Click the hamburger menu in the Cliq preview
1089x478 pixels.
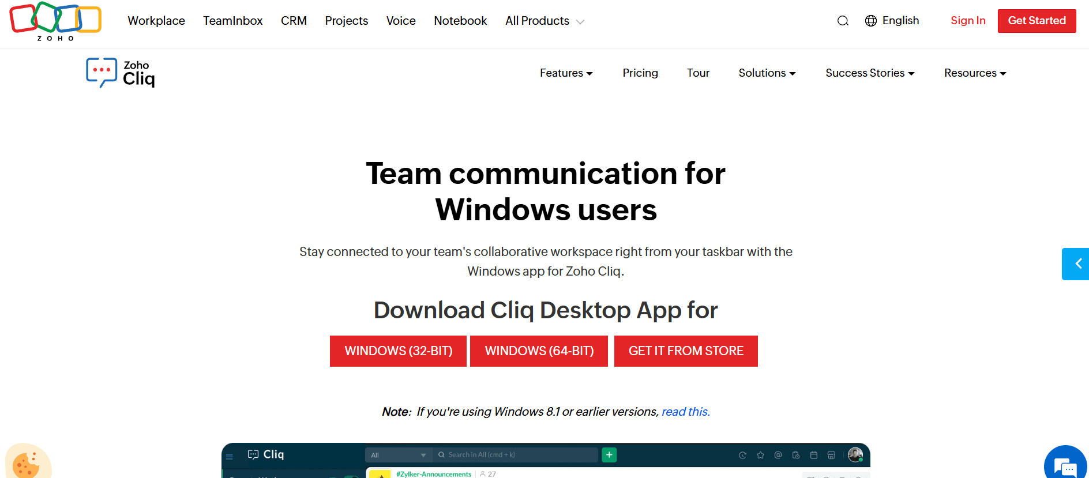pyautogui.click(x=230, y=457)
